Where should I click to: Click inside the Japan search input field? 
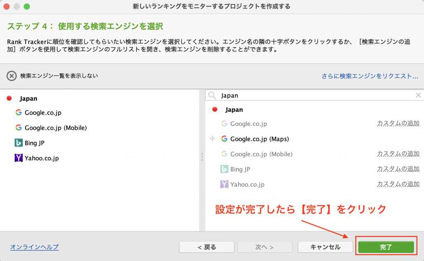pos(315,95)
